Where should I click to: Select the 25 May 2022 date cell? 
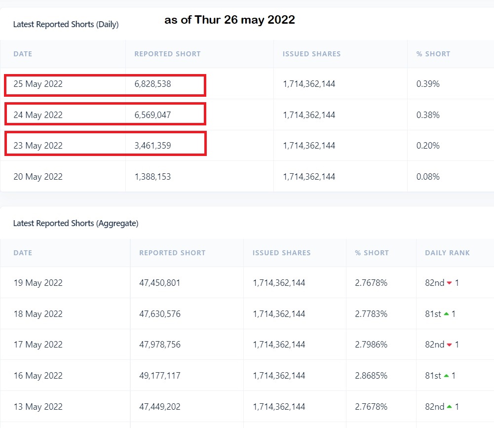point(38,84)
